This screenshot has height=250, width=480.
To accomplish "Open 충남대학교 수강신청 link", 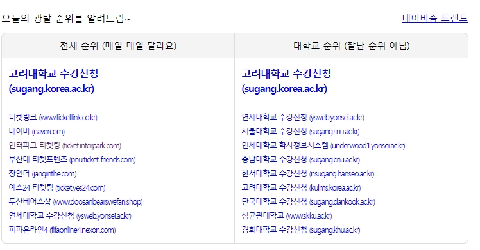I will [x=301, y=159].
